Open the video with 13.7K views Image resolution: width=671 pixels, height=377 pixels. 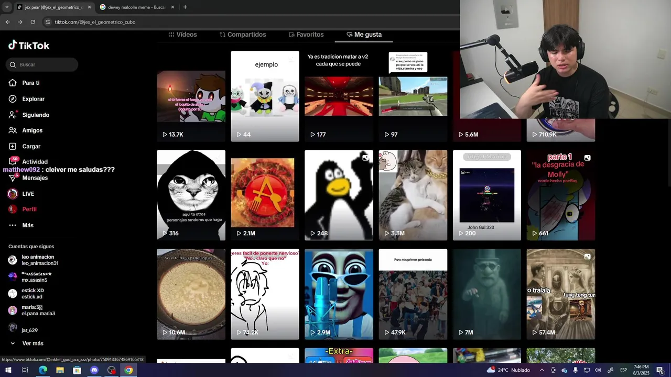pos(191,96)
